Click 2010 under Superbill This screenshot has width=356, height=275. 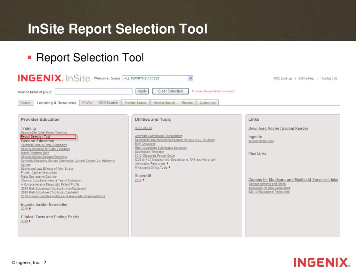[x=138, y=180]
